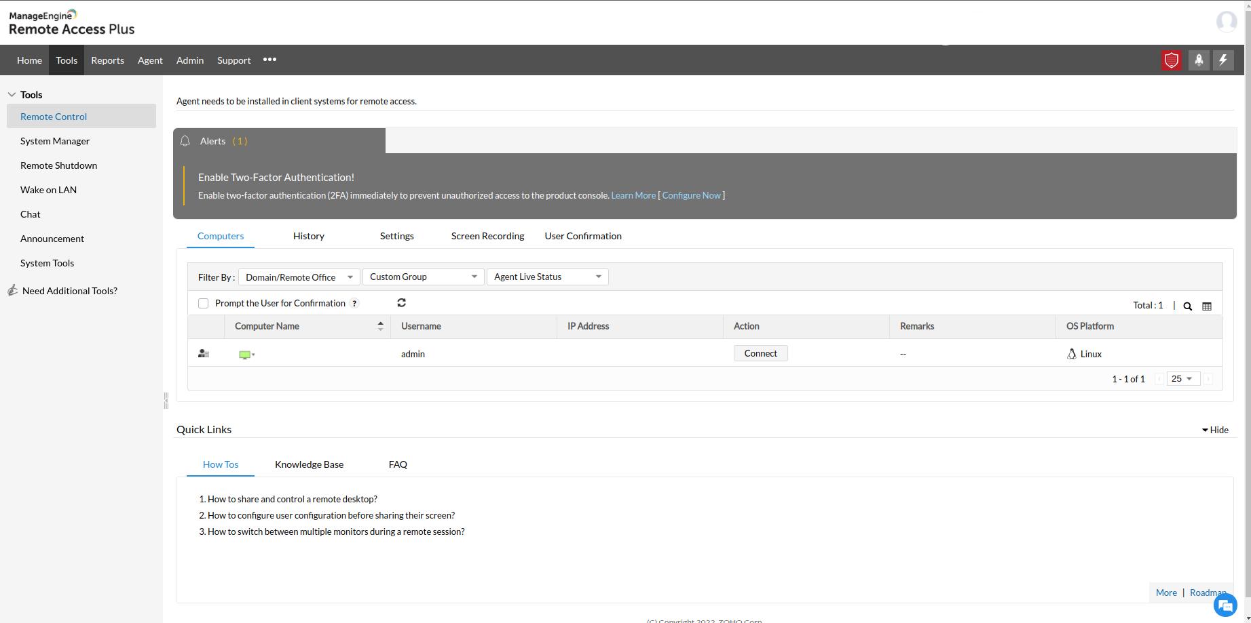
Task: Open the Screen Recording tab
Action: (488, 236)
